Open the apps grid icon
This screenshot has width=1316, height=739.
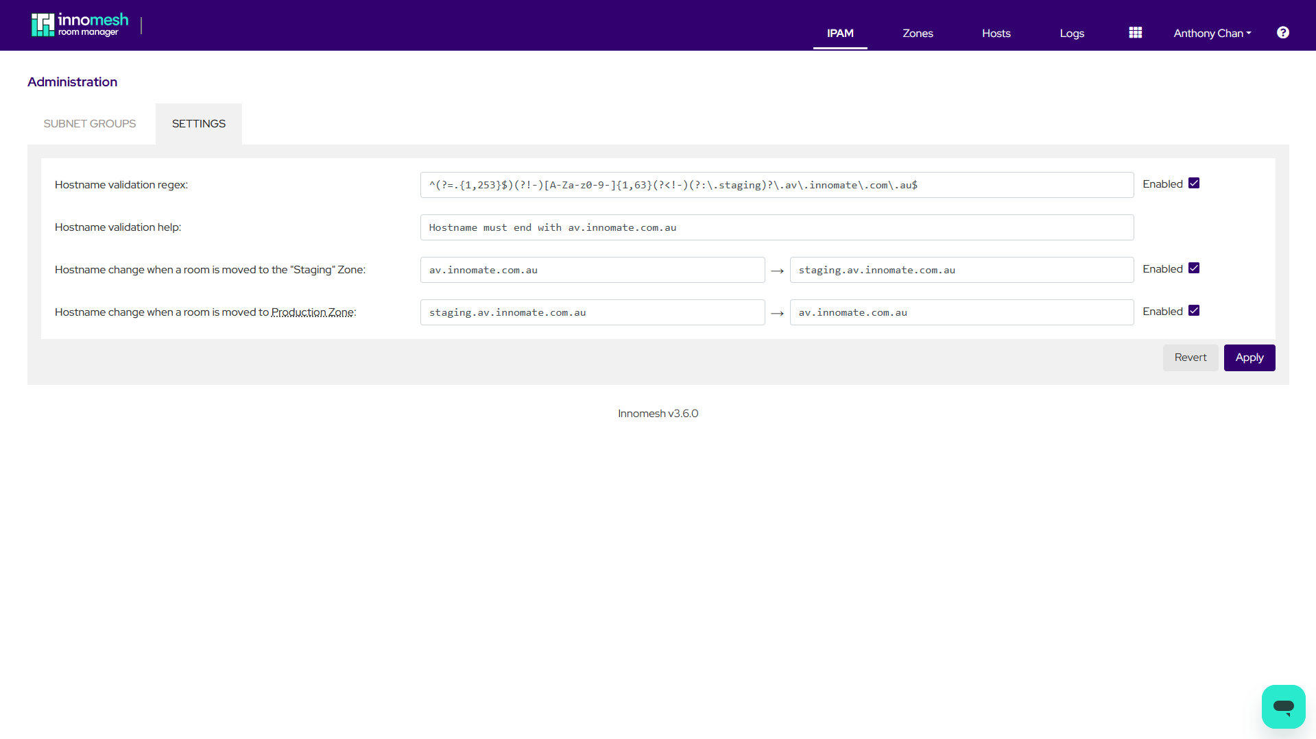point(1135,32)
